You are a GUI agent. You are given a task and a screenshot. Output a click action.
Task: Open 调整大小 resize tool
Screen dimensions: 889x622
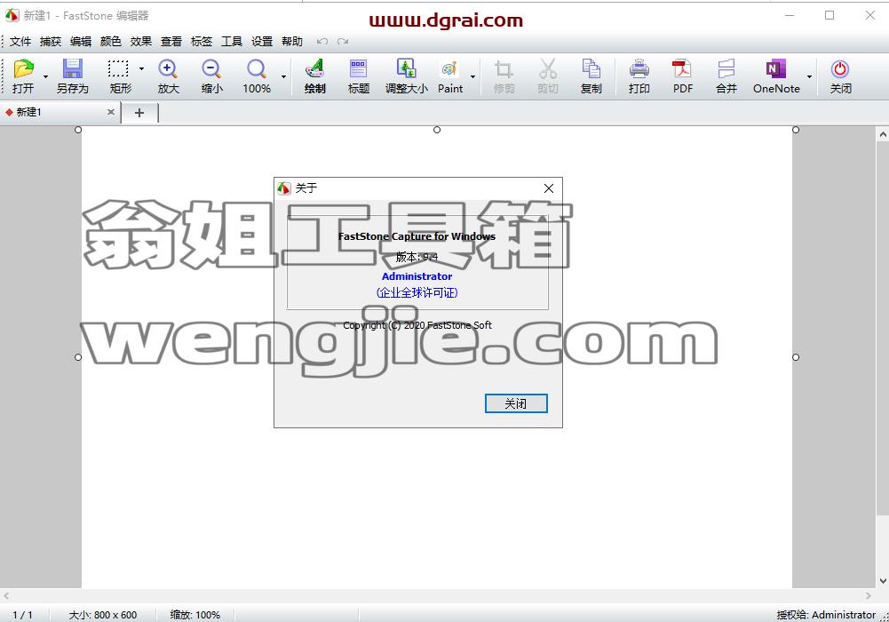(x=406, y=76)
